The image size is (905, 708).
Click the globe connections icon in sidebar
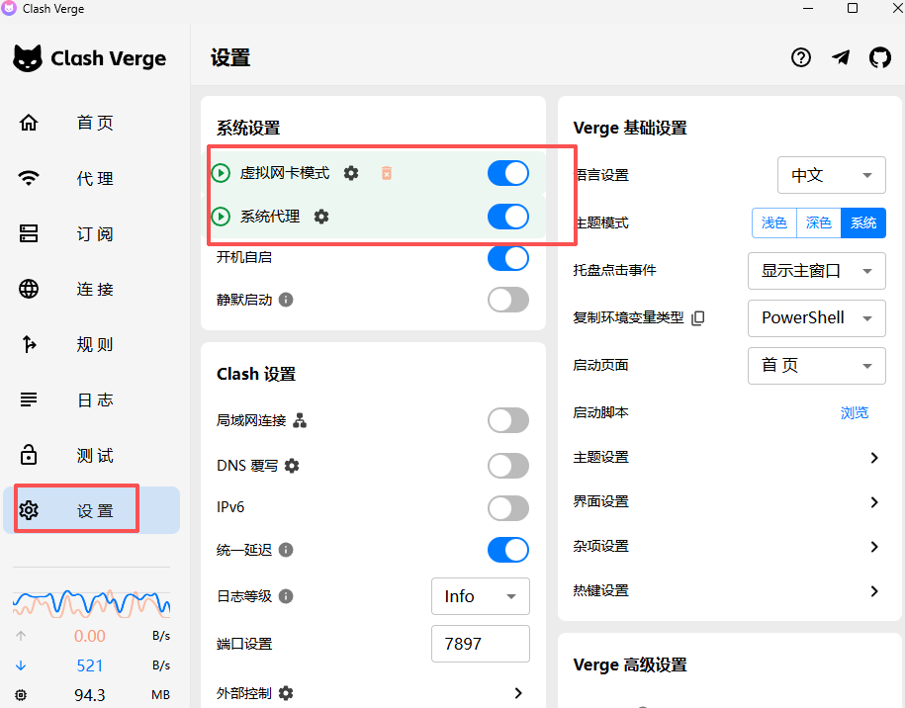click(29, 289)
